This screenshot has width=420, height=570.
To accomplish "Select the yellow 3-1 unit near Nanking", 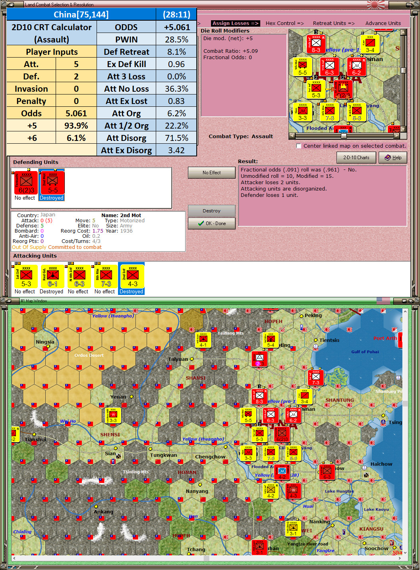I will coord(293,529).
